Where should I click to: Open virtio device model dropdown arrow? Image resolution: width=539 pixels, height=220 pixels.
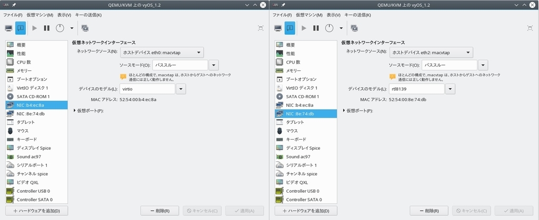click(181, 89)
